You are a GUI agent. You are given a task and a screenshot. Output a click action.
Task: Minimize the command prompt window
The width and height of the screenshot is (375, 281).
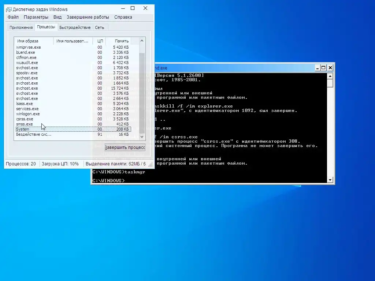tap(318, 68)
